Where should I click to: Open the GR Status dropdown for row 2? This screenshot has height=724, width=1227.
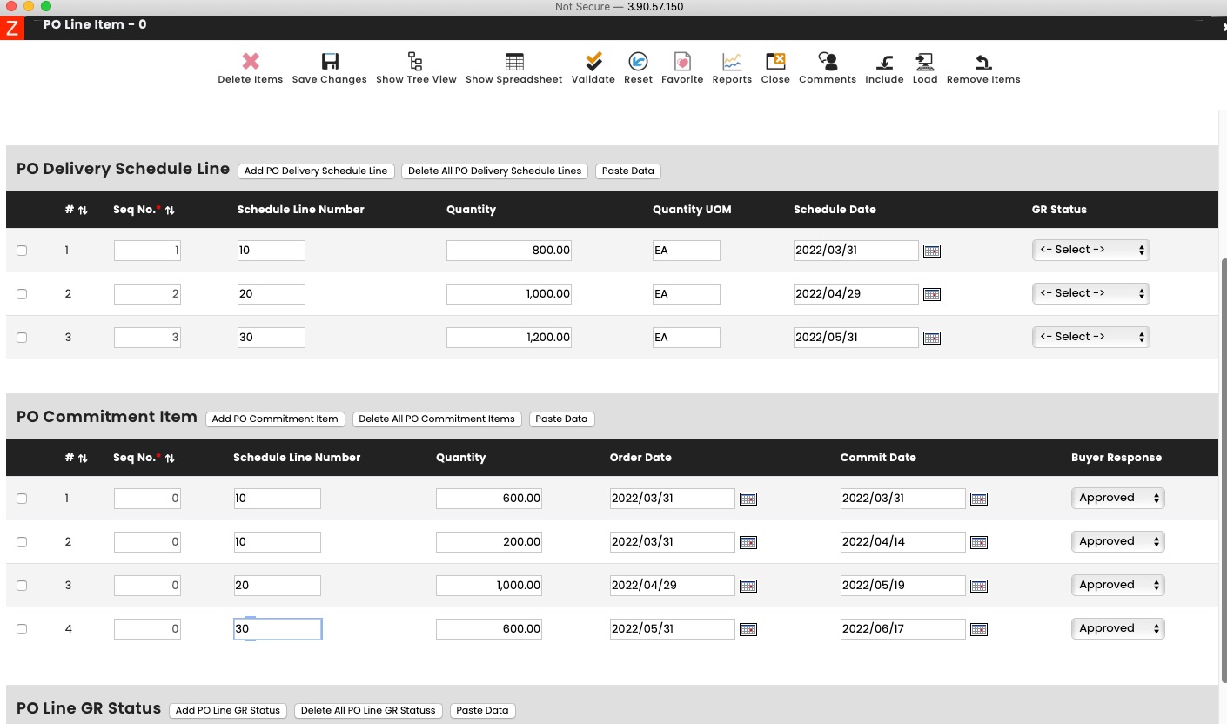tap(1090, 293)
